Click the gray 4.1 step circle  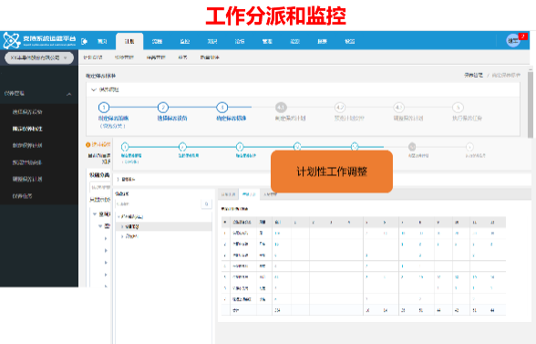(x=281, y=107)
